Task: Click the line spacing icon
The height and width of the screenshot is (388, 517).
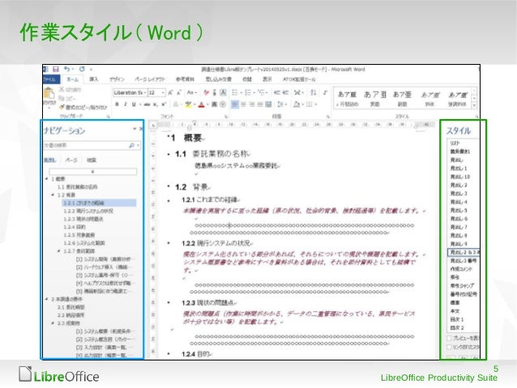Action: (x=280, y=104)
